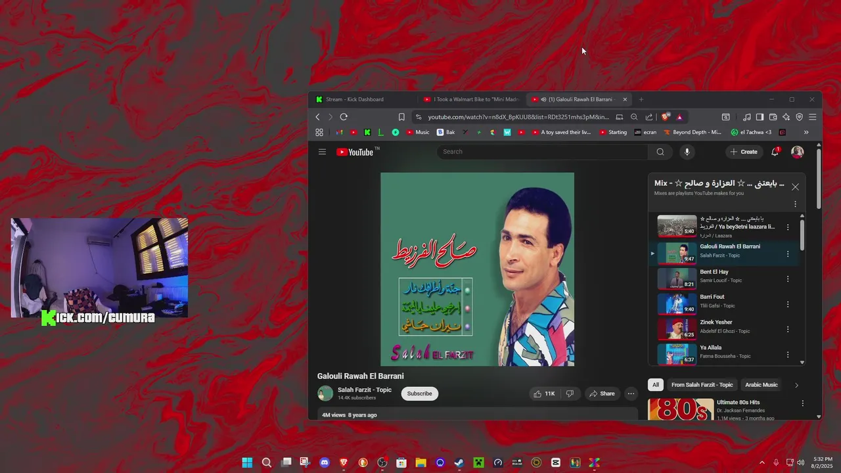Click the YouTube search input field
The height and width of the screenshot is (473, 841).
(x=543, y=152)
